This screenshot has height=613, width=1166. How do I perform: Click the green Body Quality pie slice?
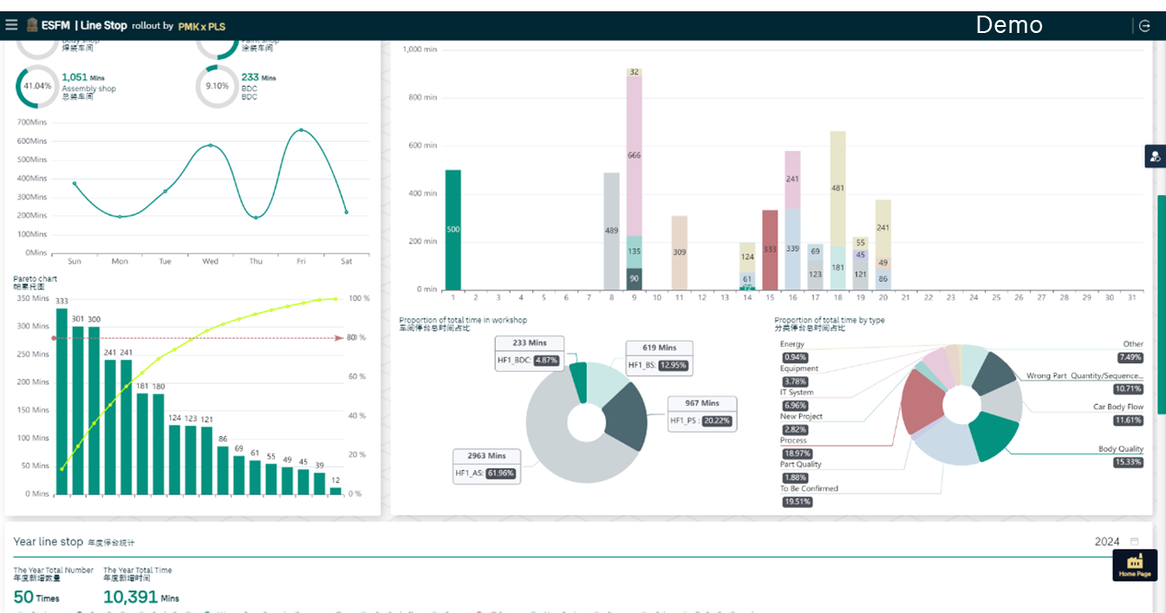pyautogui.click(x=991, y=435)
